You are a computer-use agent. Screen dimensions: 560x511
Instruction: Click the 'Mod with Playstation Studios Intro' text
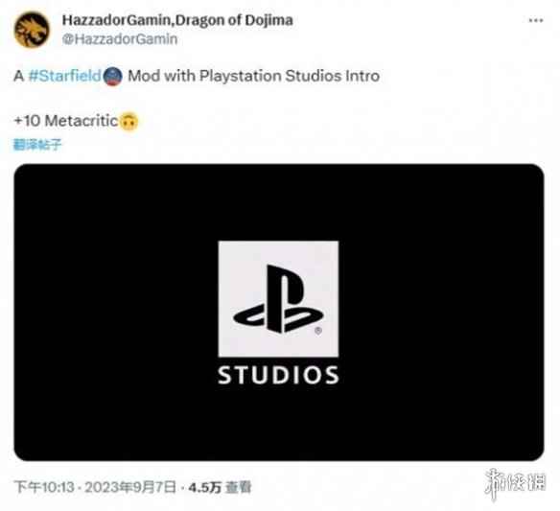click(253, 76)
